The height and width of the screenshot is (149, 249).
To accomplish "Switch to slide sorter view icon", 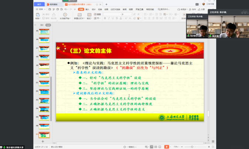I will (156, 147).
